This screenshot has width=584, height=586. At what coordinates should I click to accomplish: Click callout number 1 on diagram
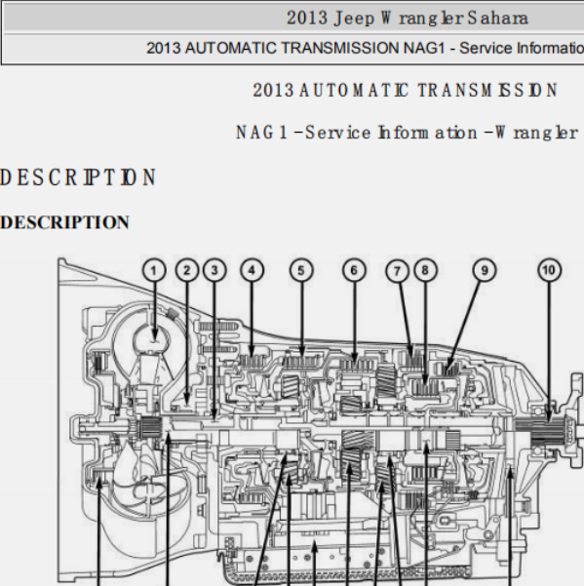(x=154, y=270)
